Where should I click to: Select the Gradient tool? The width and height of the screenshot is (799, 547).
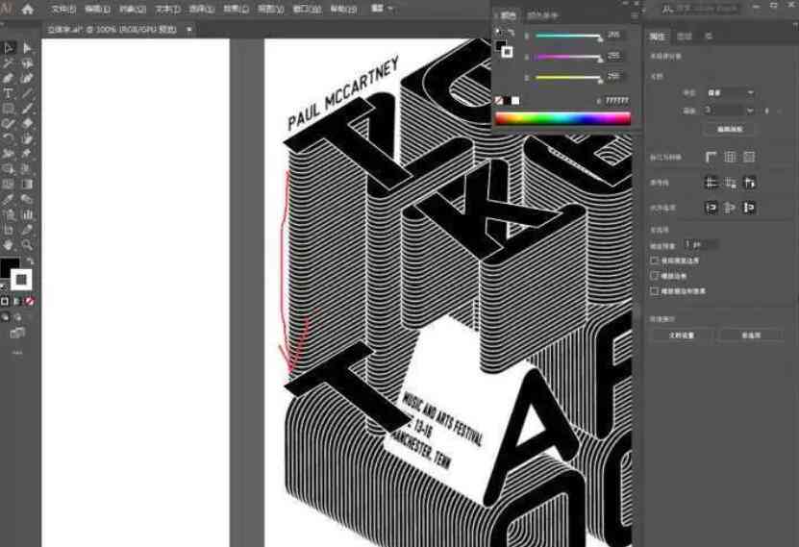27,184
